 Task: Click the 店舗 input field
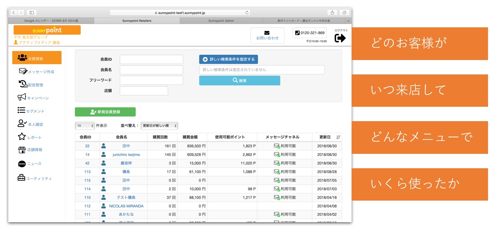(x=144, y=91)
